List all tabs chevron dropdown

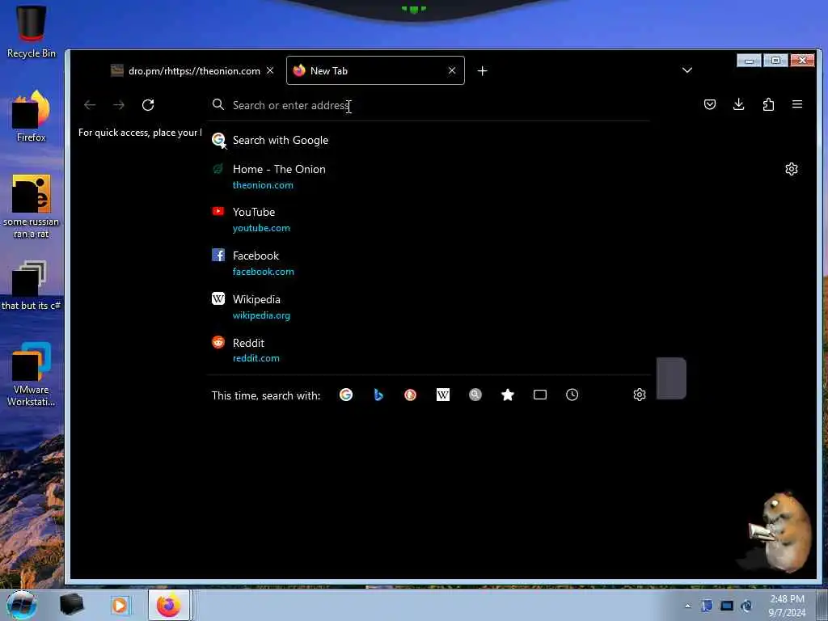[x=687, y=70]
